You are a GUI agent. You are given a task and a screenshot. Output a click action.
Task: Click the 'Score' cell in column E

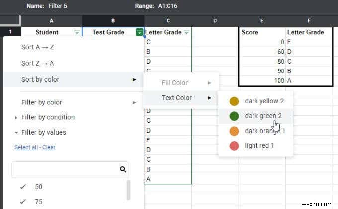click(x=262, y=32)
